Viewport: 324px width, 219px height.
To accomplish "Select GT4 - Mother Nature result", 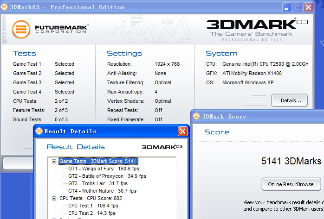I will (102, 191).
